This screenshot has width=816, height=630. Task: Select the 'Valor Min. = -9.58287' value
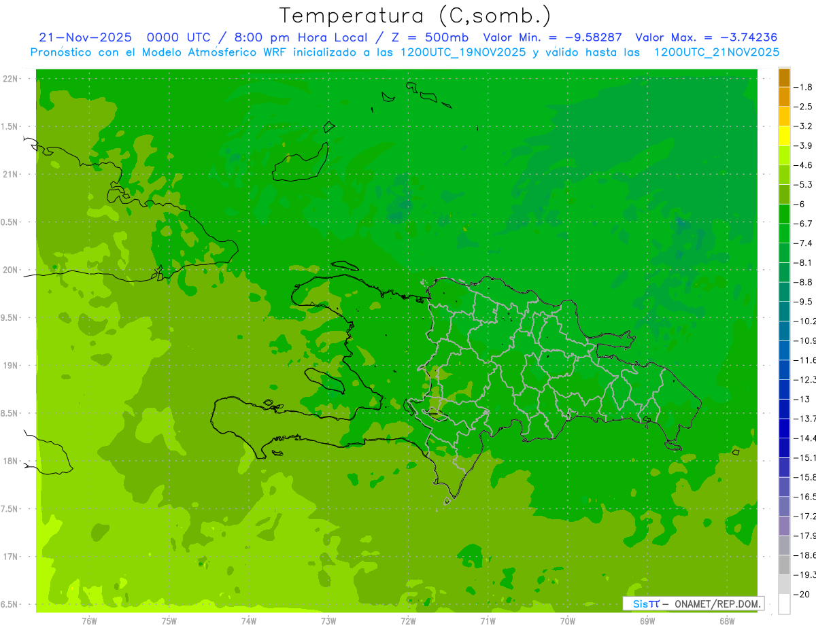pyautogui.click(x=552, y=37)
